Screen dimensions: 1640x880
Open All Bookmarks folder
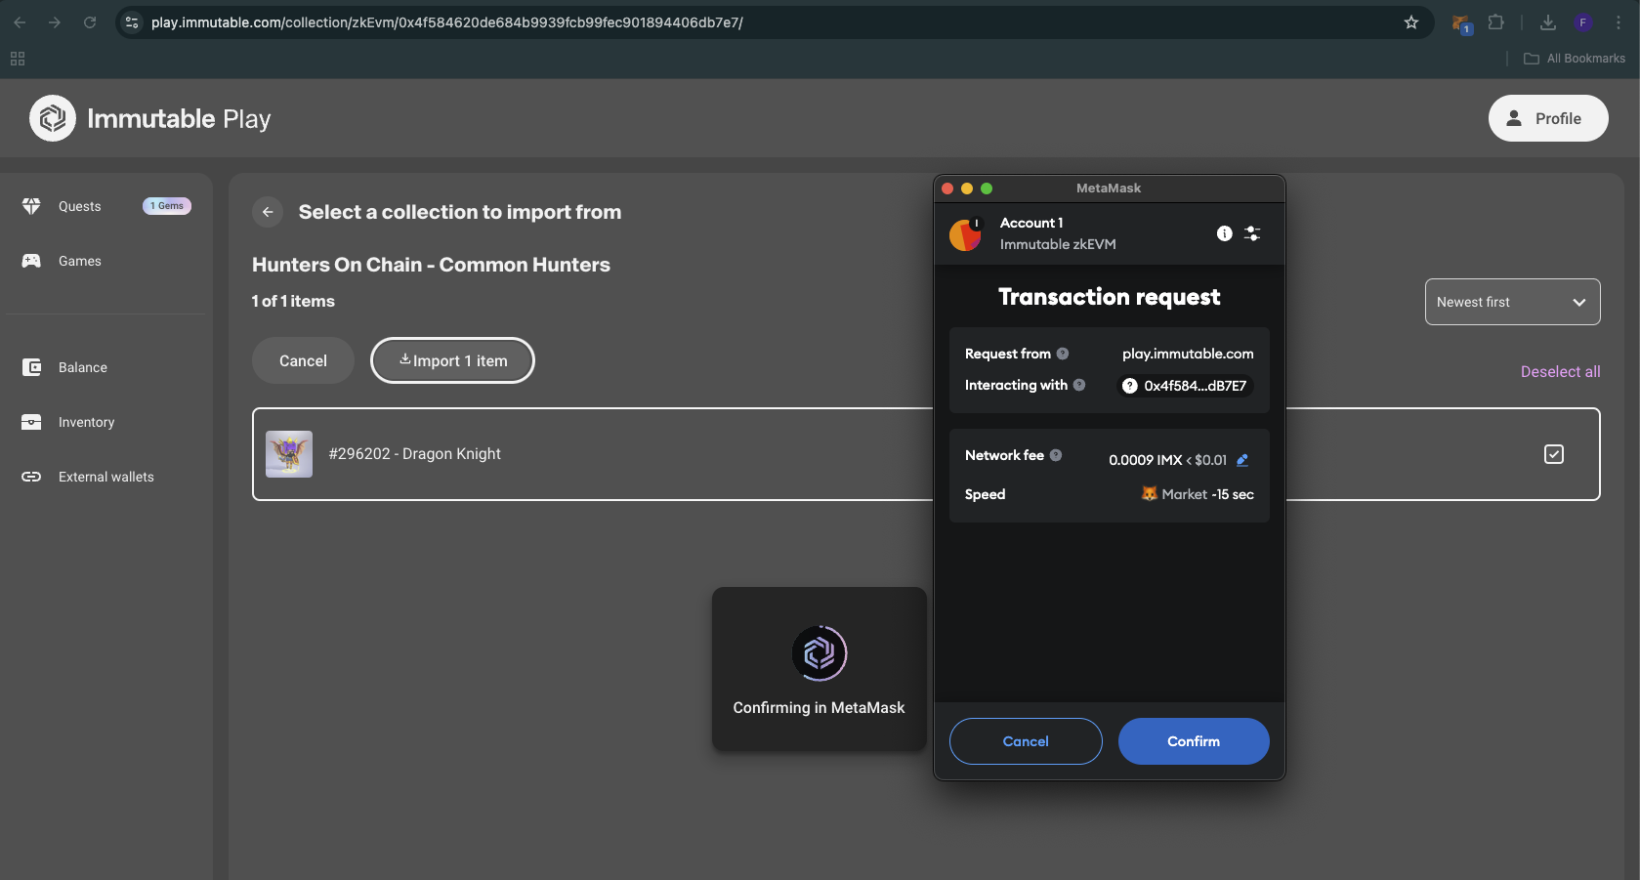coord(1575,59)
